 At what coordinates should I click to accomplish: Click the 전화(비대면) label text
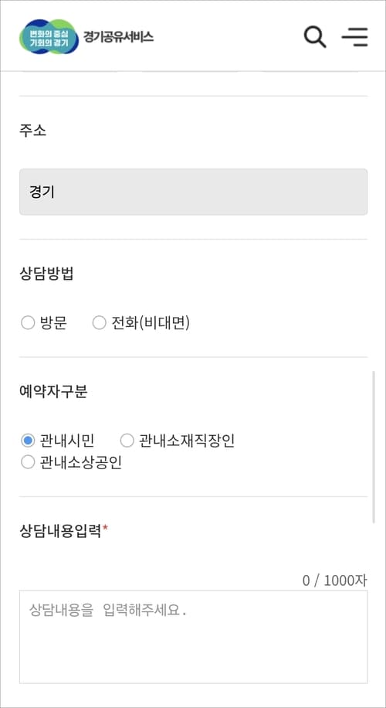pyautogui.click(x=151, y=323)
